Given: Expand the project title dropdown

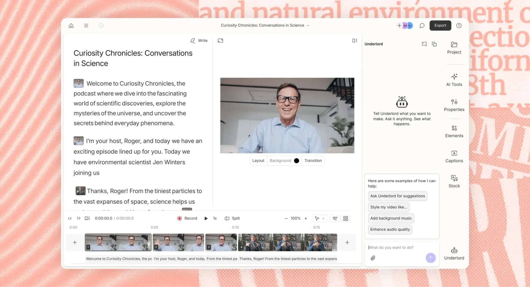Looking at the screenshot, I should [x=308, y=26].
